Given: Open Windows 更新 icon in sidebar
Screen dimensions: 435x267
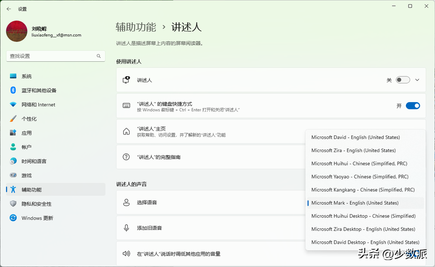Looking at the screenshot, I should pos(13,218).
